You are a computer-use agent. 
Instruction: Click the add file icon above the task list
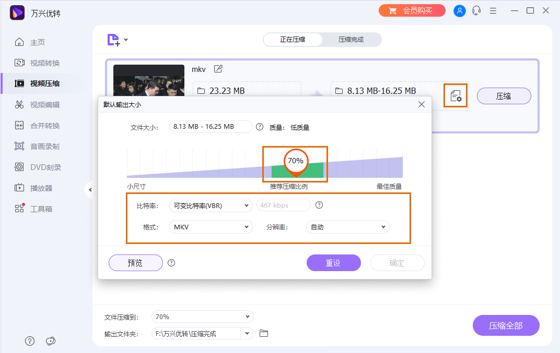pos(114,39)
